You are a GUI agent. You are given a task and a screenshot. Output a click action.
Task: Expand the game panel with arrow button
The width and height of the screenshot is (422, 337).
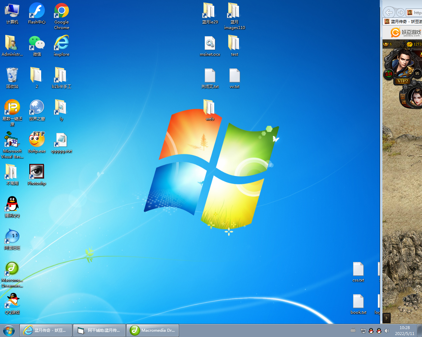[x=386, y=318]
